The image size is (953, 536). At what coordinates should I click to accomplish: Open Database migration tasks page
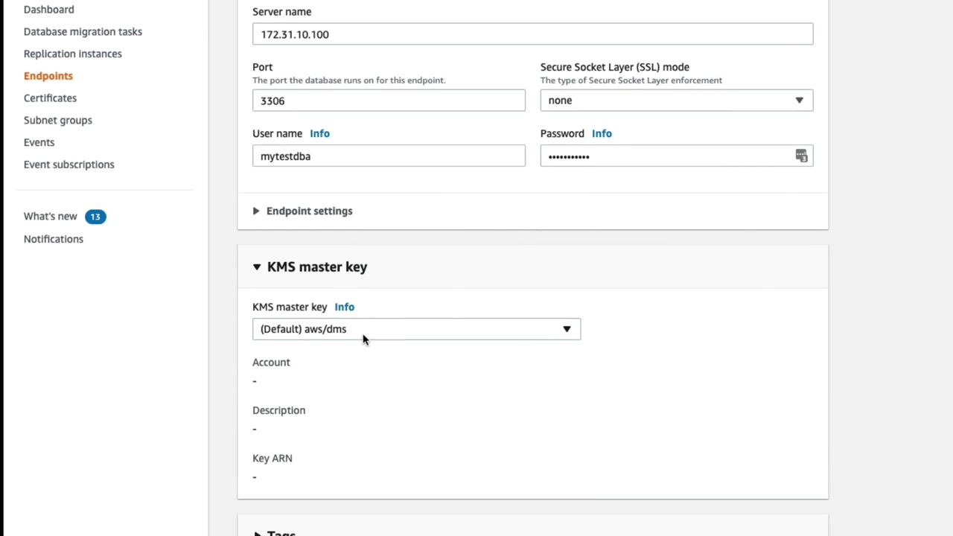[x=83, y=31]
